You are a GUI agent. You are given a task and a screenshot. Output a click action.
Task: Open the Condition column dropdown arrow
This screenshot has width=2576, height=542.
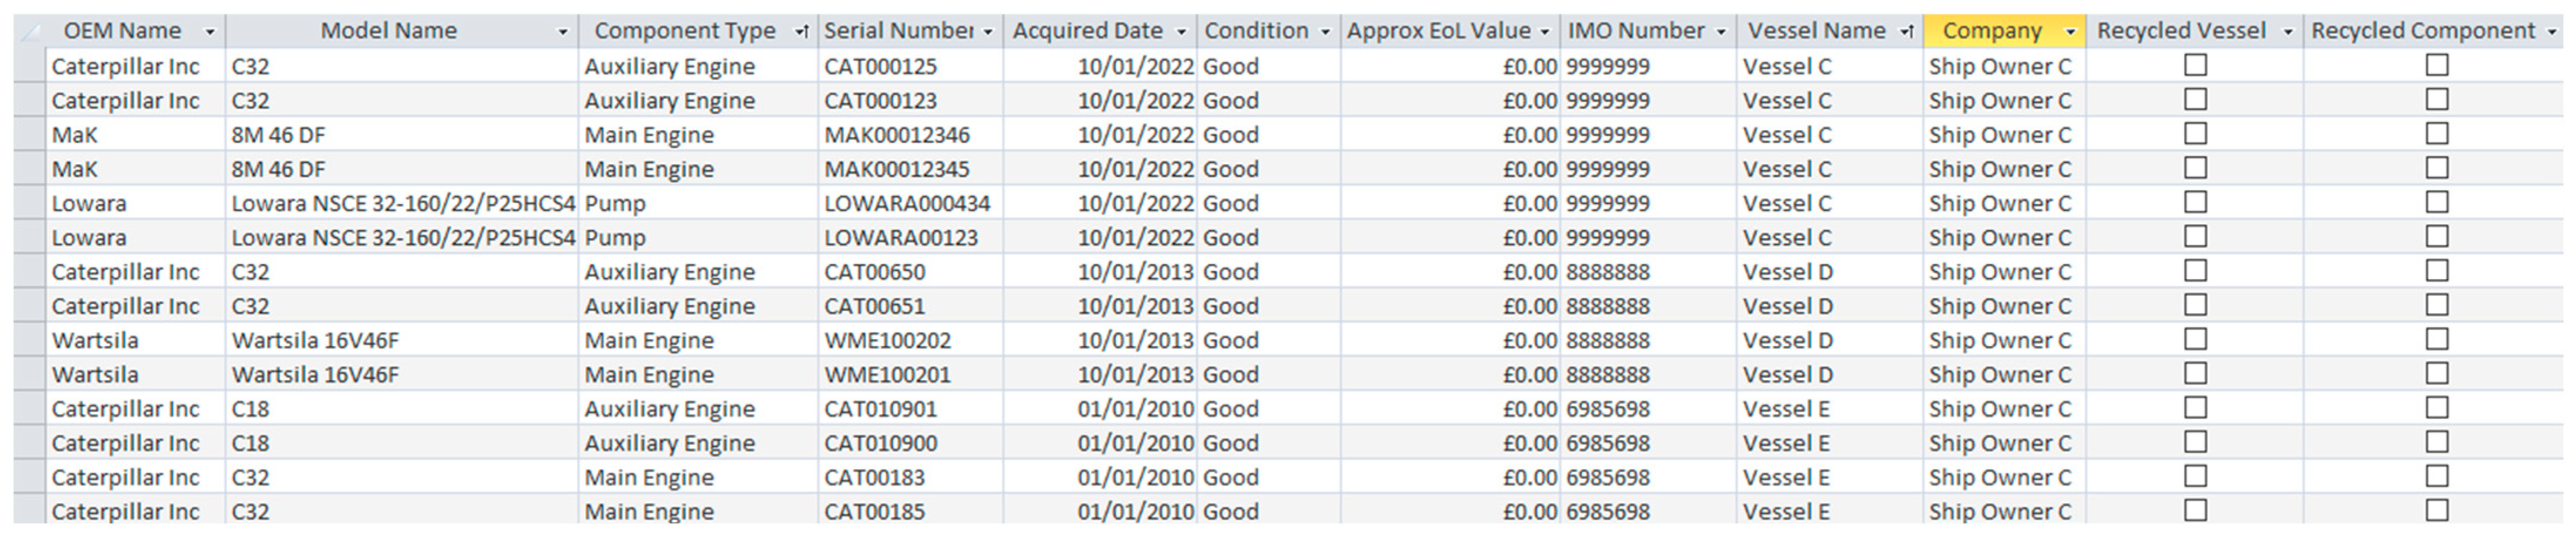pyautogui.click(x=1326, y=32)
